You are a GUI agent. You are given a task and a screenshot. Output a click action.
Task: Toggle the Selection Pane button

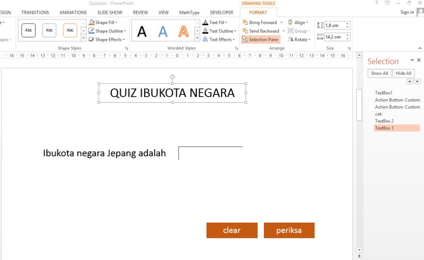[261, 40]
